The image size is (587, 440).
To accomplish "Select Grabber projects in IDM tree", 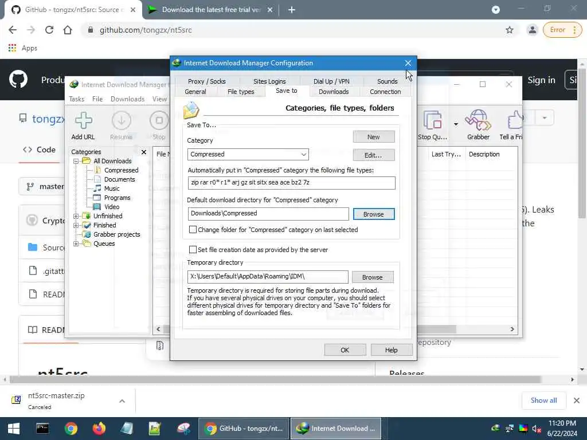I will pos(116,234).
